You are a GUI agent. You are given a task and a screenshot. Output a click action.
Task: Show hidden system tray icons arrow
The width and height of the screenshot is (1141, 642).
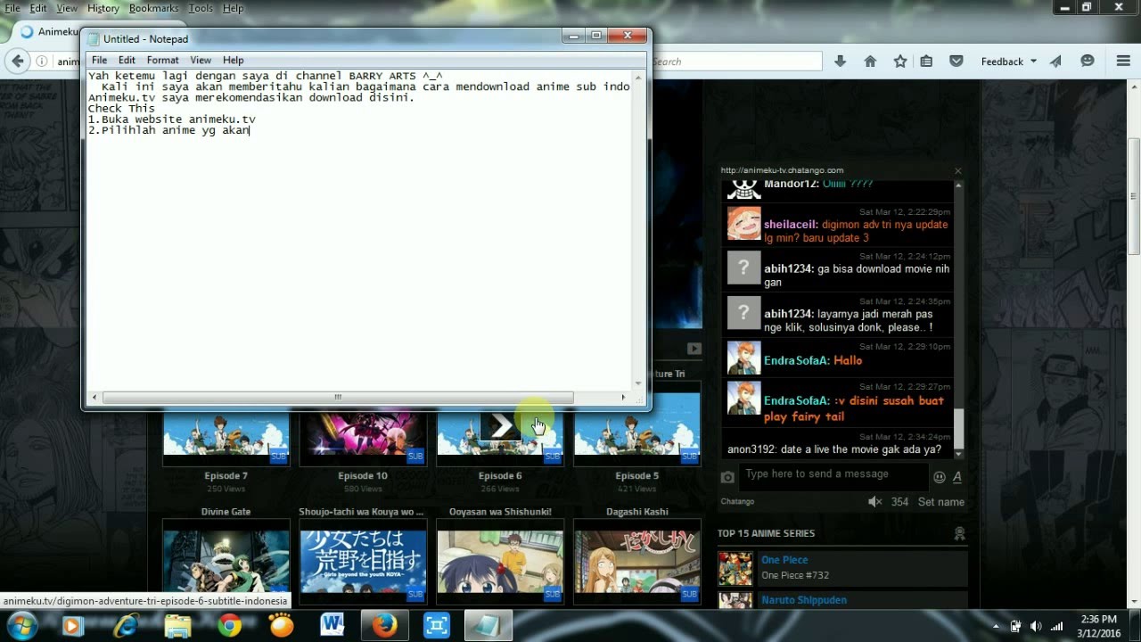pyautogui.click(x=996, y=626)
